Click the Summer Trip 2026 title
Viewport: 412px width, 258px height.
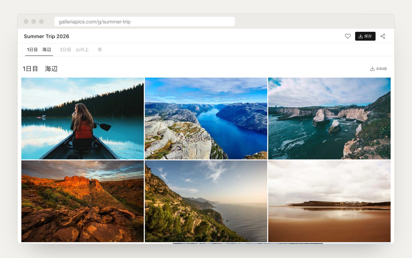(47, 36)
